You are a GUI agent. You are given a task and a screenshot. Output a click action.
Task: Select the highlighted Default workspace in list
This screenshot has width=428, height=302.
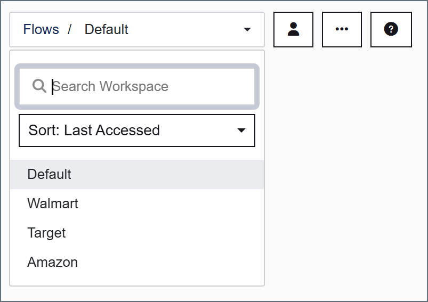pos(137,174)
